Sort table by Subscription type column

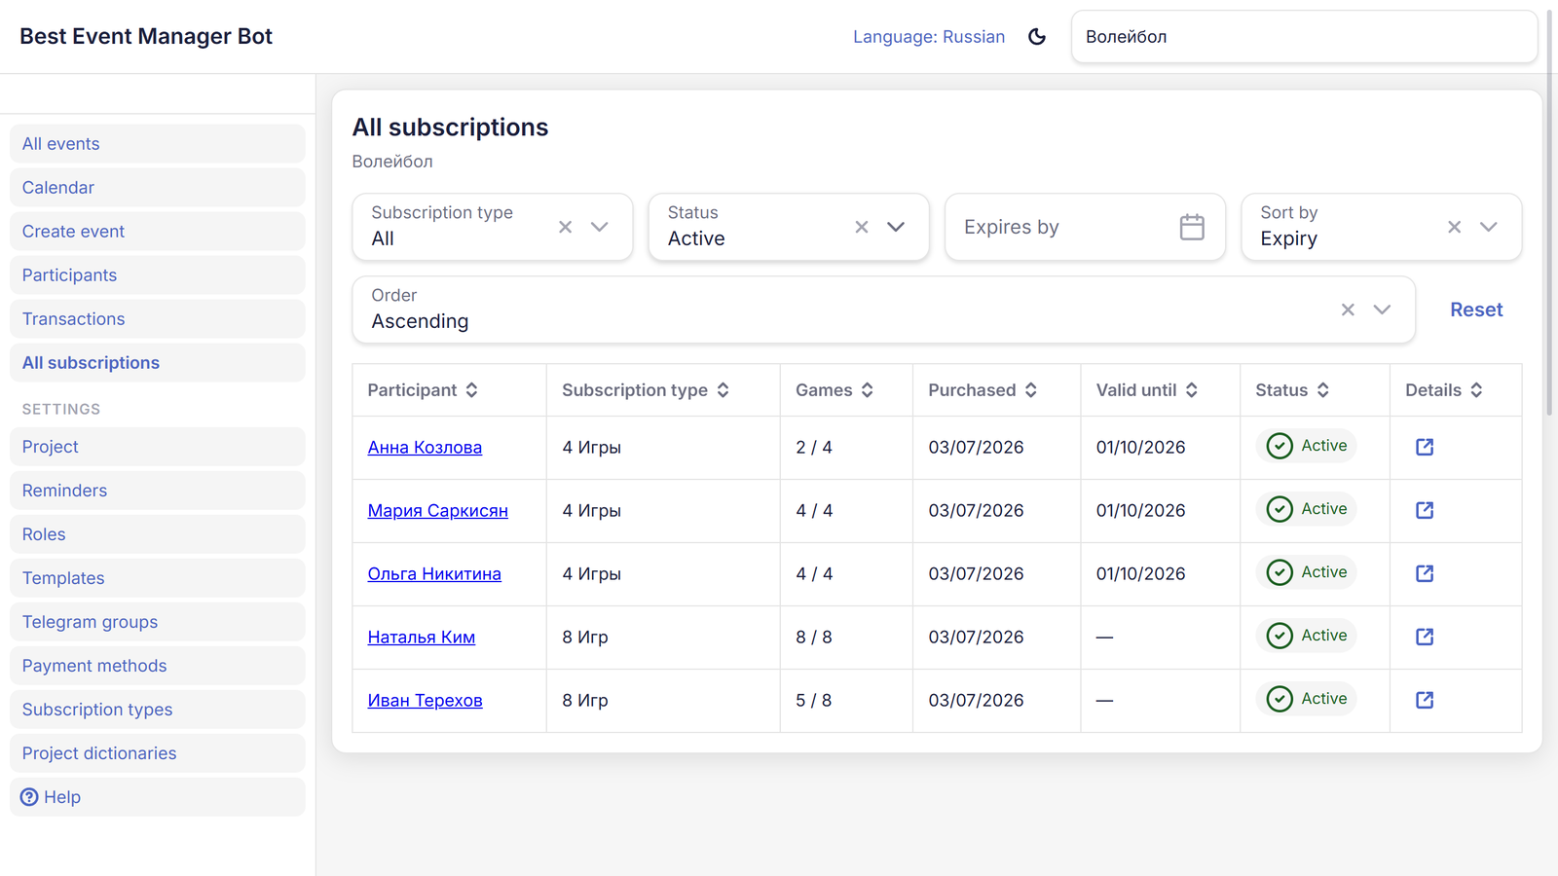click(723, 390)
